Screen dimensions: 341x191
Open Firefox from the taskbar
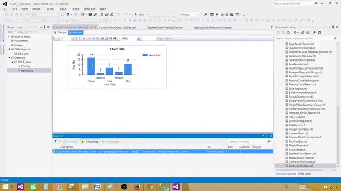(137, 187)
